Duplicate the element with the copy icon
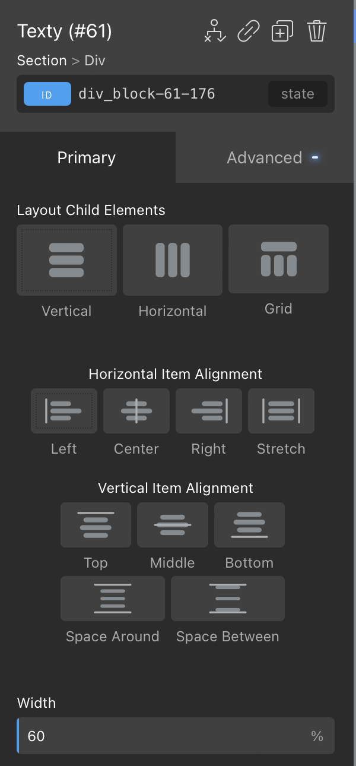 coord(282,31)
